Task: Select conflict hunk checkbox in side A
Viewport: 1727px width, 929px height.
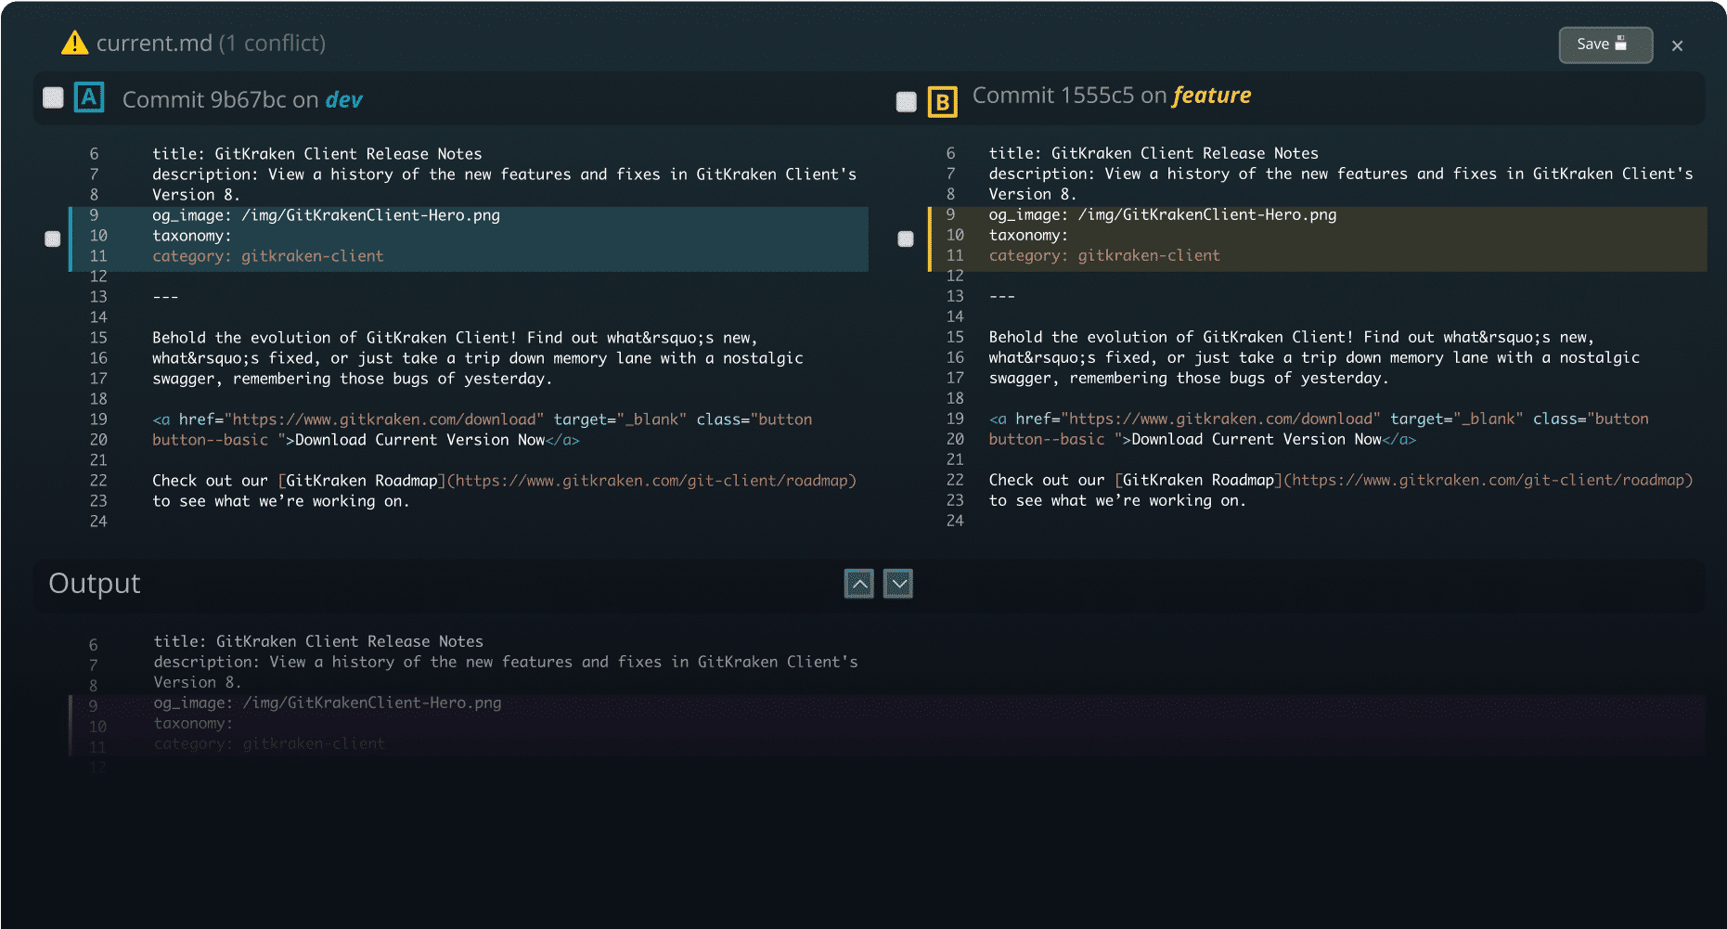Action: pos(53,239)
